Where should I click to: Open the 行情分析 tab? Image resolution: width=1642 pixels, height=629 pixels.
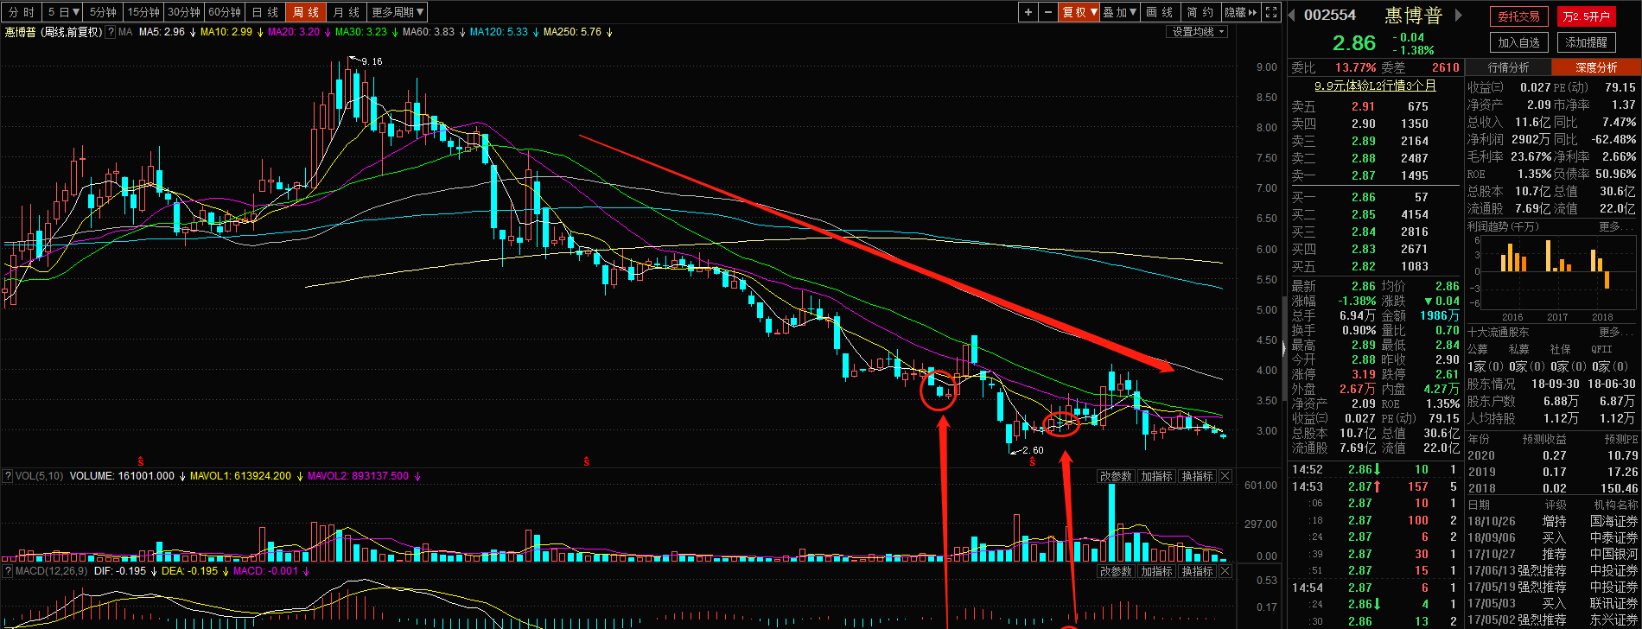coord(1508,67)
